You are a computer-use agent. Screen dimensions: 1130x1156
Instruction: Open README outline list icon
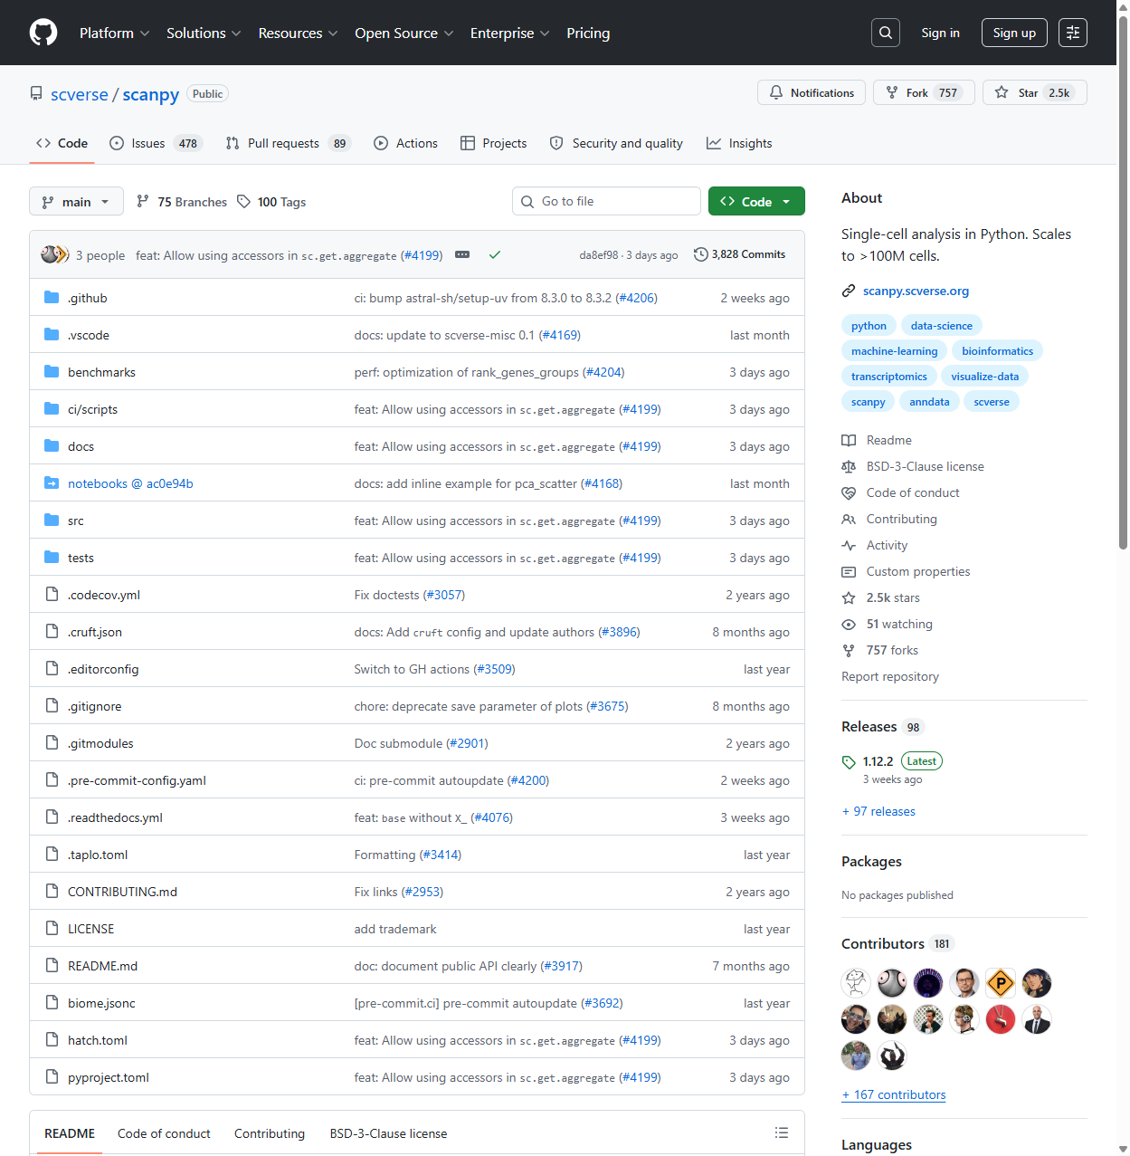tap(782, 1133)
